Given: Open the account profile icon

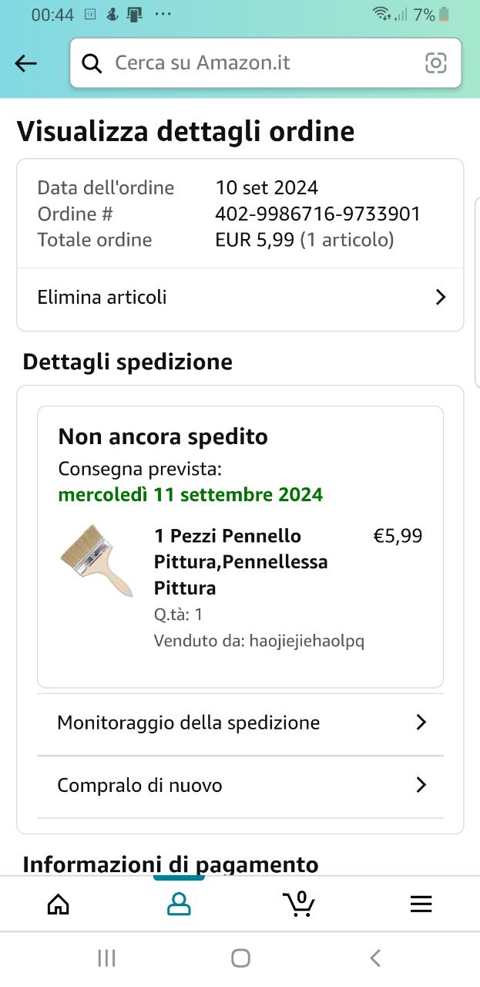Looking at the screenshot, I should pyautogui.click(x=179, y=904).
